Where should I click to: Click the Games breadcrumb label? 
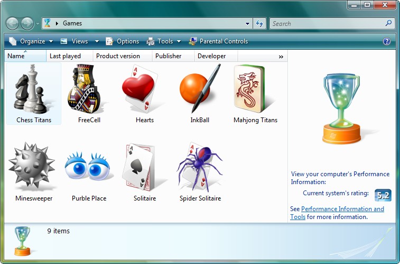pyautogui.click(x=72, y=23)
